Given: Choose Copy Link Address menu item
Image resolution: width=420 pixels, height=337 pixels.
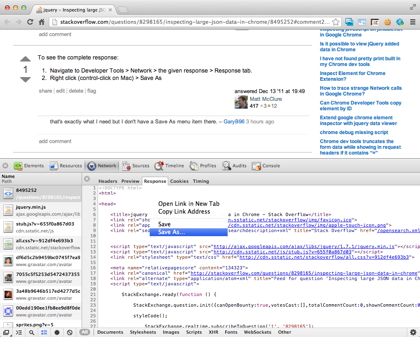Looking at the screenshot, I should (189, 212).
